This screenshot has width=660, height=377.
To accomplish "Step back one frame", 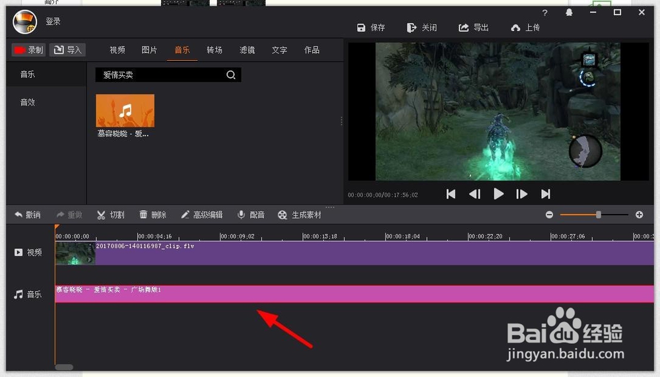I will (x=475, y=193).
